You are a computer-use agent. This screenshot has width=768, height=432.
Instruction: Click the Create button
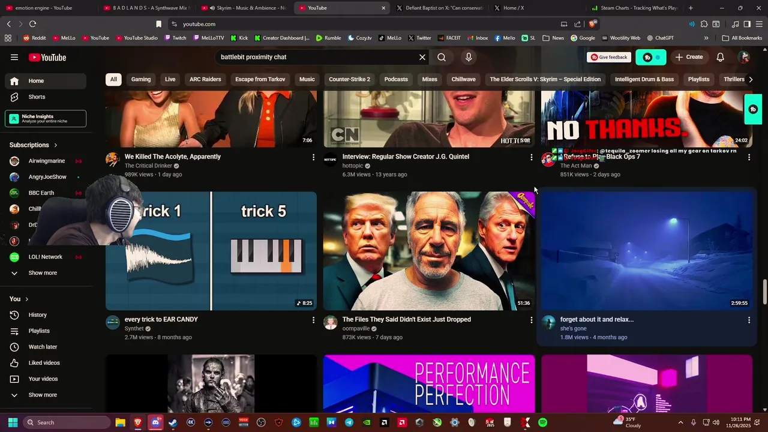[x=689, y=57]
